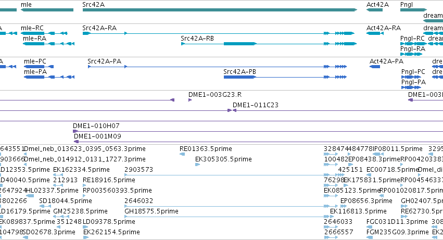443x240 pixels.
Task: Select the Act42A-PA protein feature
Action: point(375,67)
